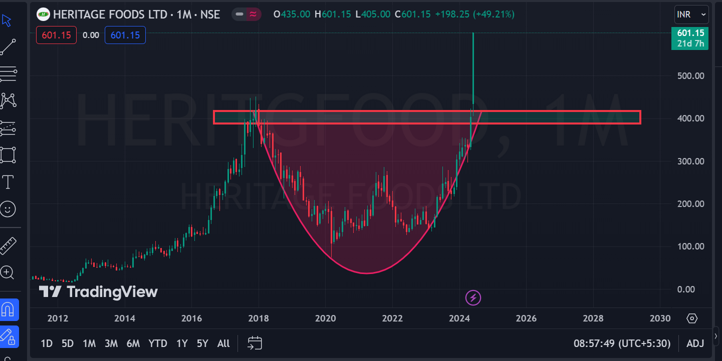This screenshot has width=722, height=361.
Task: Select the arrow cursor tool
Action: click(7, 20)
